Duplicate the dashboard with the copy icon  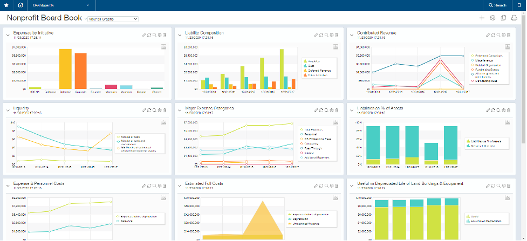click(x=503, y=18)
